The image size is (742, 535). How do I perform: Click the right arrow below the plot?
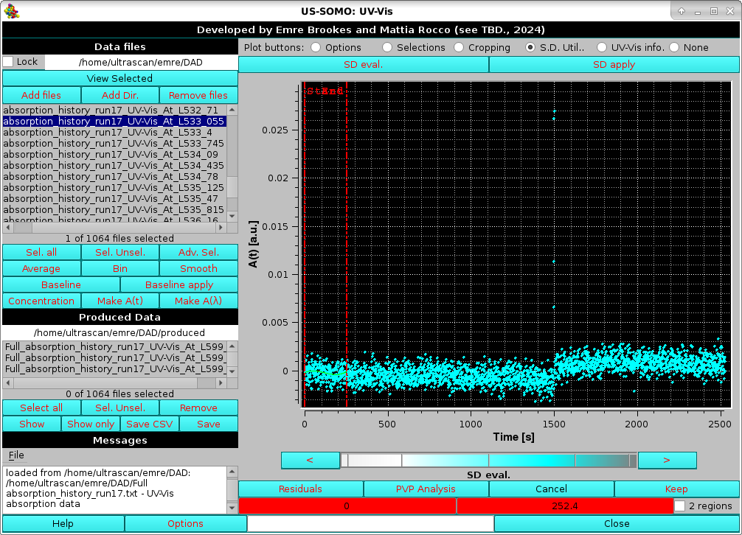click(667, 460)
